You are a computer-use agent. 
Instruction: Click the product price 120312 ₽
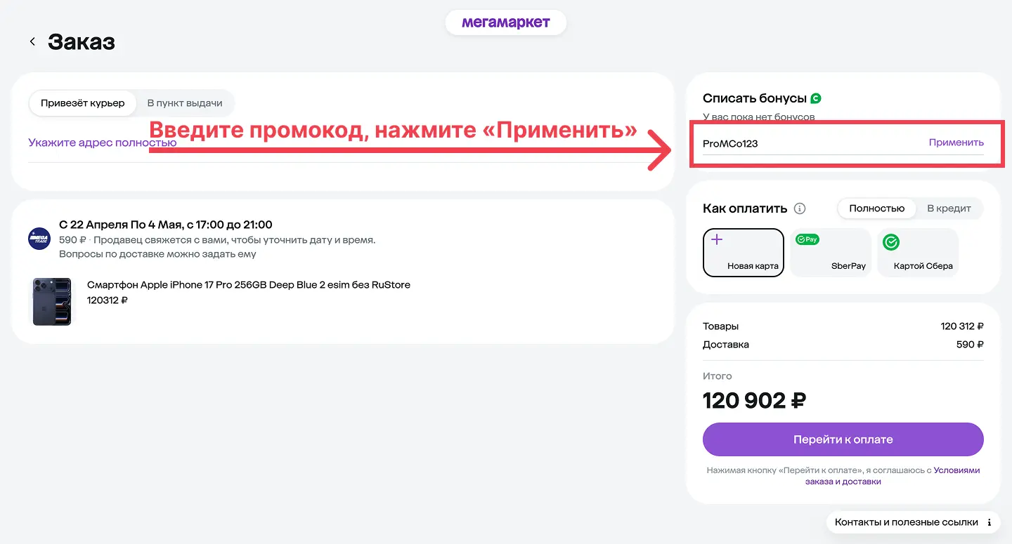tap(108, 300)
